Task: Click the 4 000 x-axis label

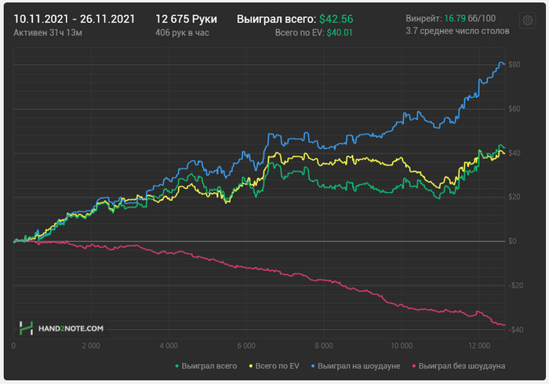Action: pyautogui.click(x=169, y=346)
